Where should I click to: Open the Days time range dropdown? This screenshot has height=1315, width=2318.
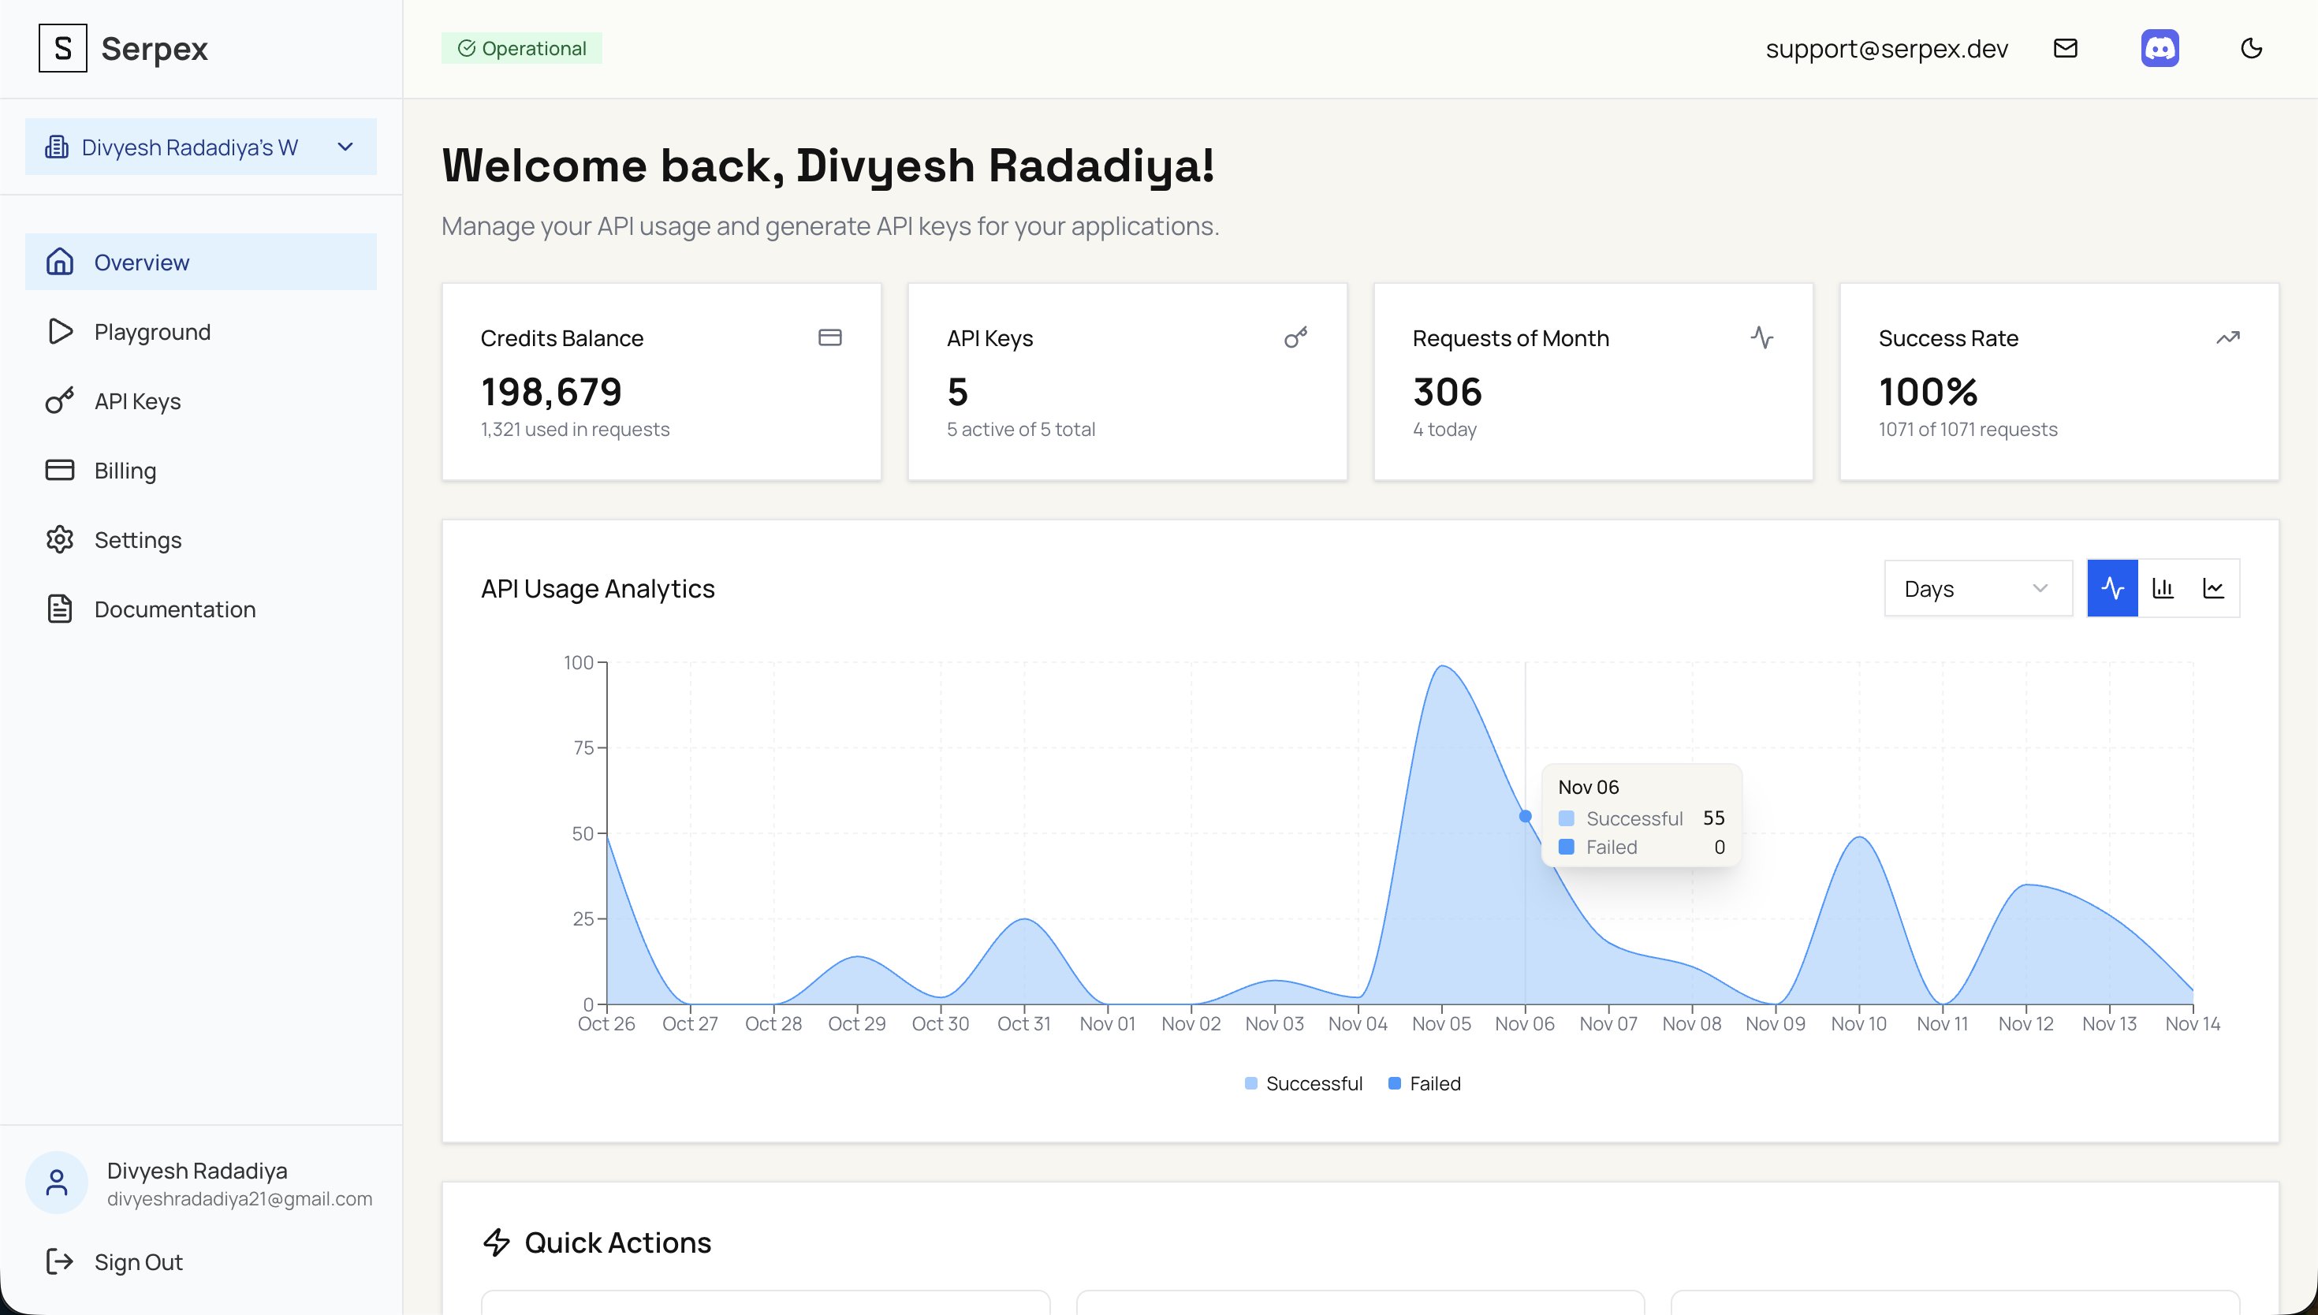1977,588
